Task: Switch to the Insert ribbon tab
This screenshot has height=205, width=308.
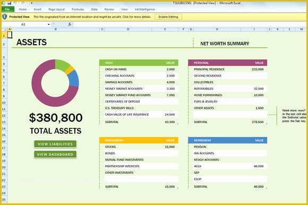Action: click(x=38, y=9)
